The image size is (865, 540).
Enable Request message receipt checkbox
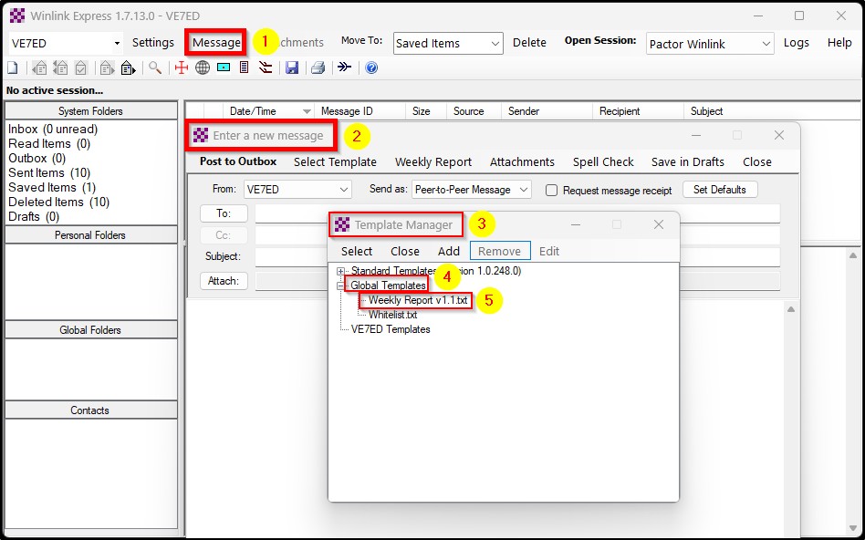point(551,191)
